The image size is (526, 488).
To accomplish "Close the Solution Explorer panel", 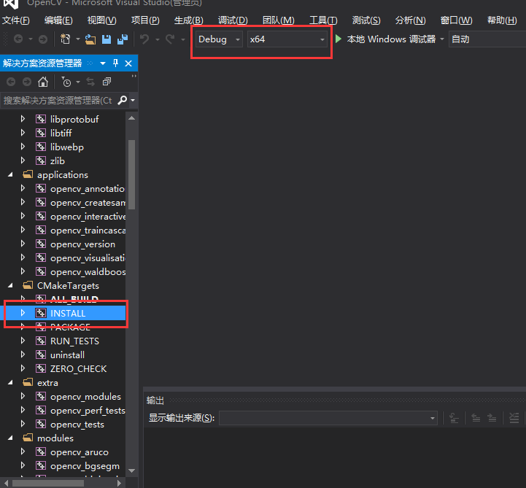I will pos(128,63).
